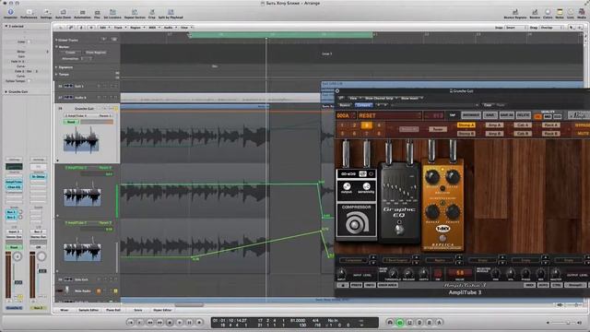
Task: Open the Track dropdown menu
Action: (119, 28)
